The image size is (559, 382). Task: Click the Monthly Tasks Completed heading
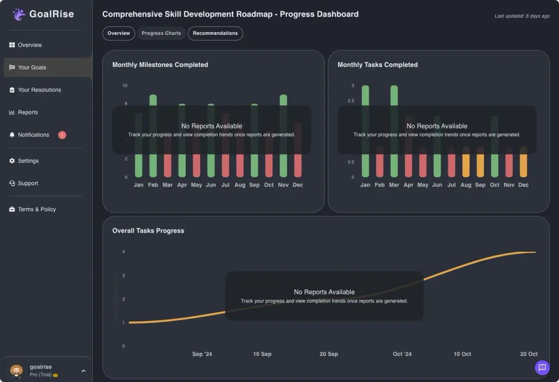(378, 65)
